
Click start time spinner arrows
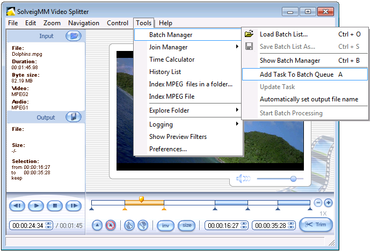click(244, 225)
